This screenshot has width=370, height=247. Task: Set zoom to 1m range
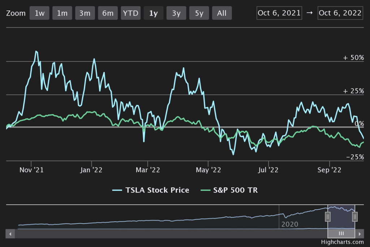tap(62, 13)
